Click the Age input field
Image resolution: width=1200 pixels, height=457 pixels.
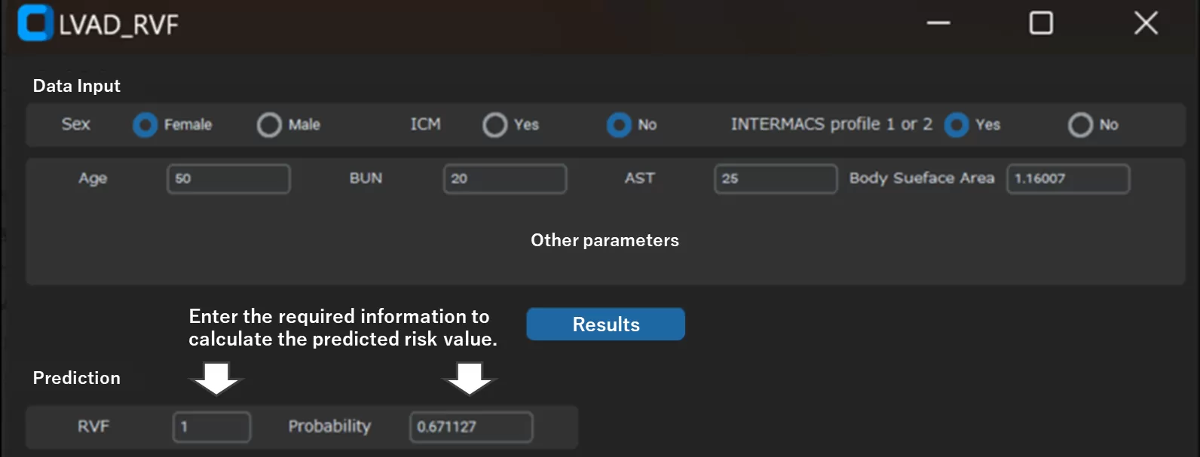tap(228, 179)
